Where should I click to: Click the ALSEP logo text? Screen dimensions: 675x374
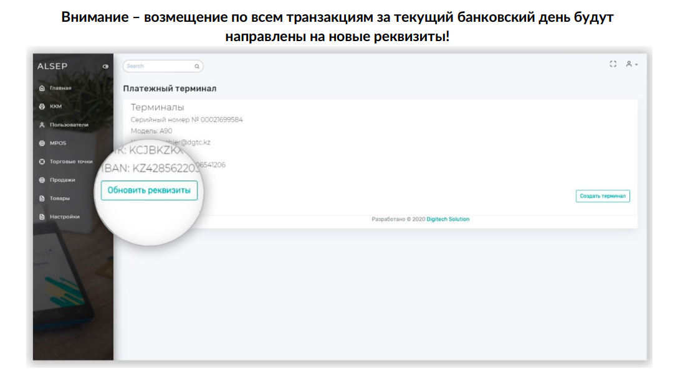pyautogui.click(x=52, y=66)
